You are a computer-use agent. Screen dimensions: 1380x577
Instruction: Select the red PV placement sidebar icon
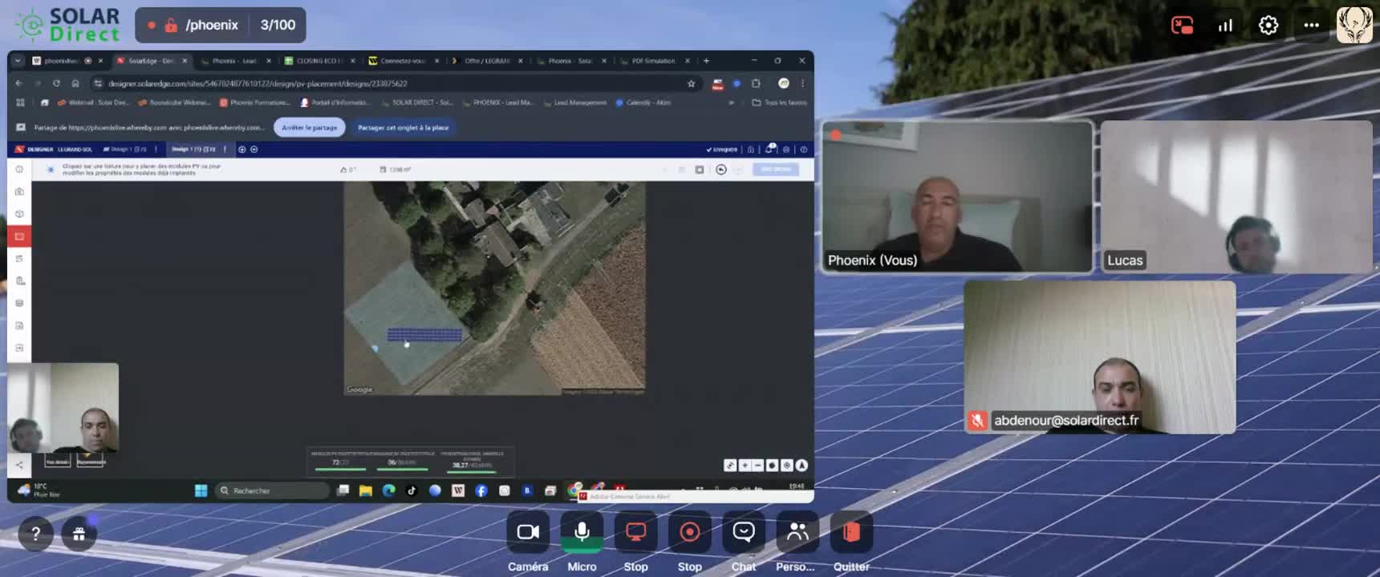click(19, 236)
